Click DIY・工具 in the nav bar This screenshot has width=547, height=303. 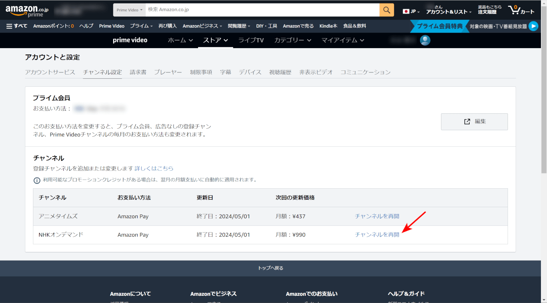point(267,26)
